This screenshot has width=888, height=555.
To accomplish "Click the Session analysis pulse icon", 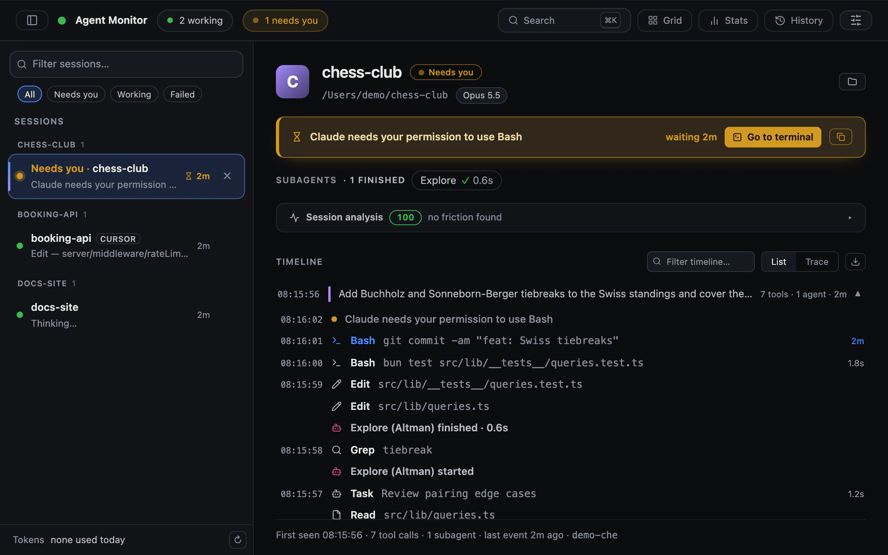I will [295, 217].
